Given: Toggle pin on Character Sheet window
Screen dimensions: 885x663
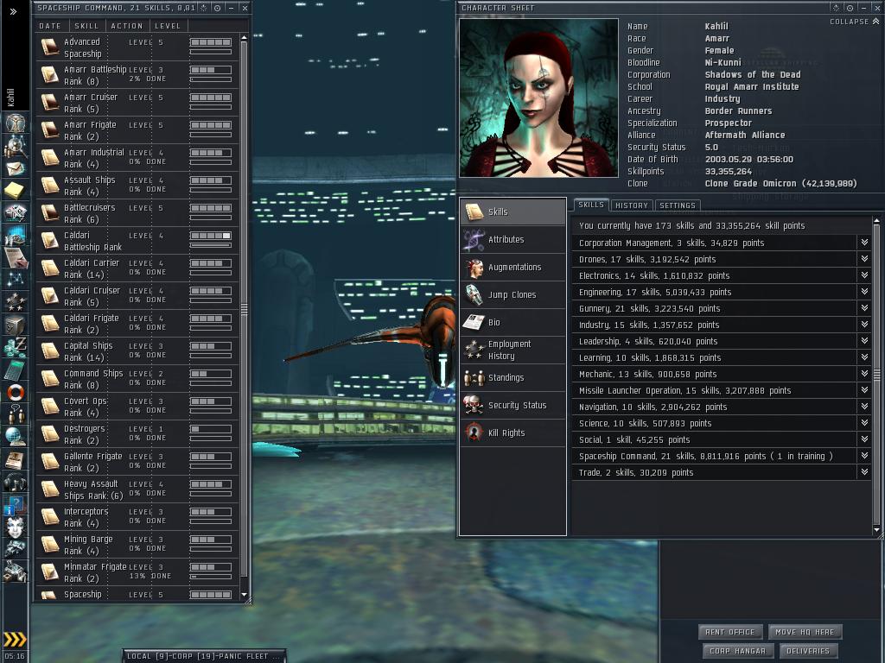Looking at the screenshot, I should (850, 8).
